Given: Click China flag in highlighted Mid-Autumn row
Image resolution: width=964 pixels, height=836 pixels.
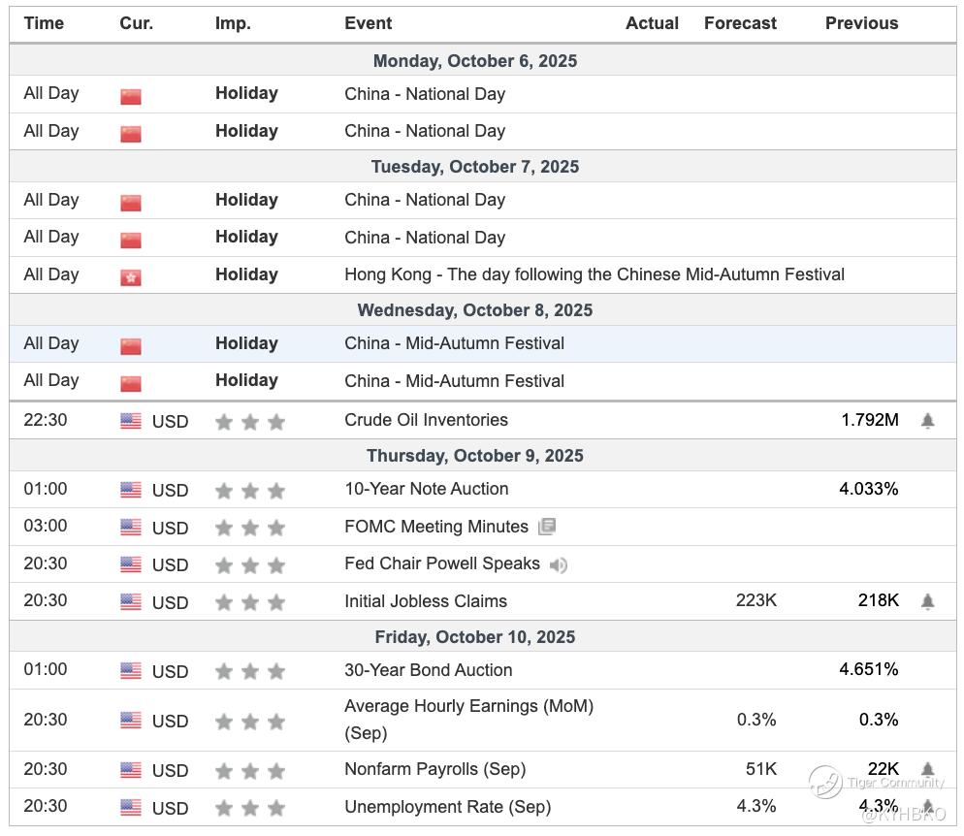Looking at the screenshot, I should click(x=131, y=346).
